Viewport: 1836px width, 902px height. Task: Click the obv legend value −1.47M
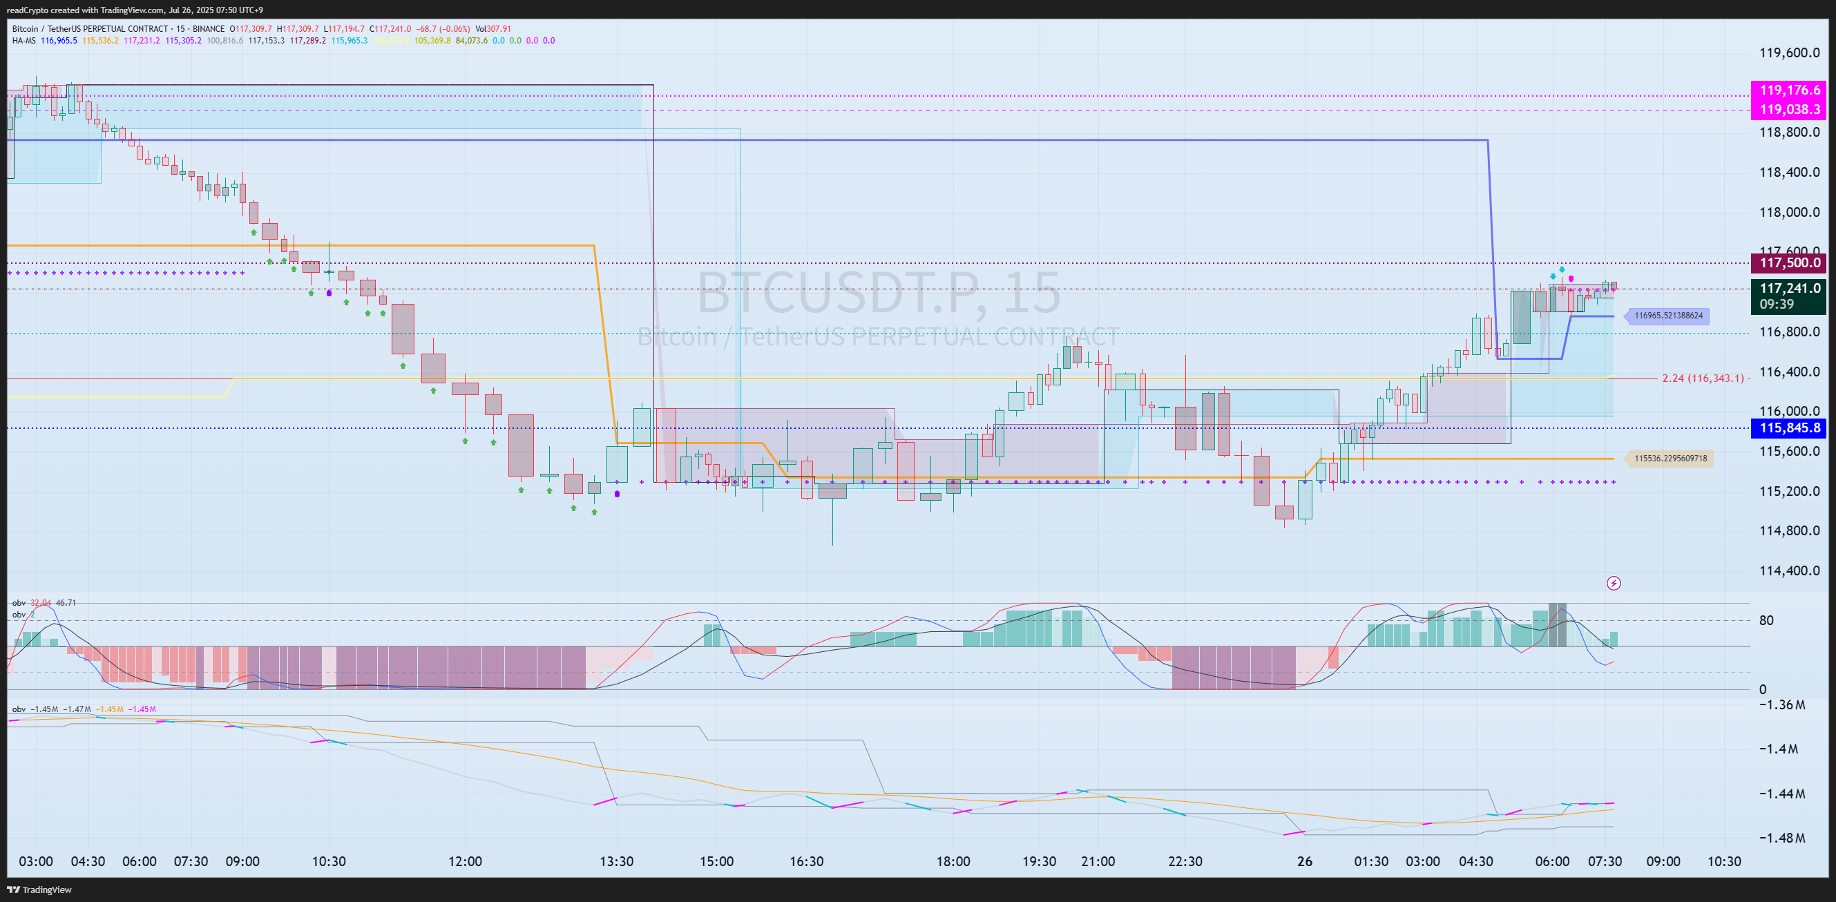[x=77, y=709]
